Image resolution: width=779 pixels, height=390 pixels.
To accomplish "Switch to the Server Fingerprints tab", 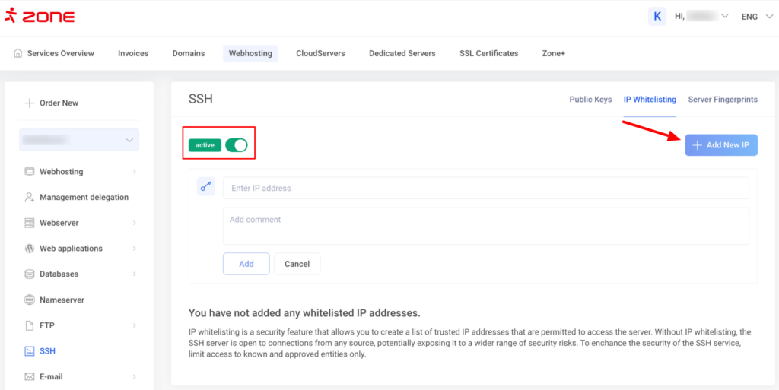I will coord(722,100).
